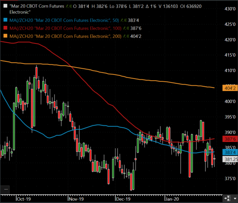Click the blue 383'4 price bubble on axis
This screenshot has height=203, width=238.
(230, 152)
